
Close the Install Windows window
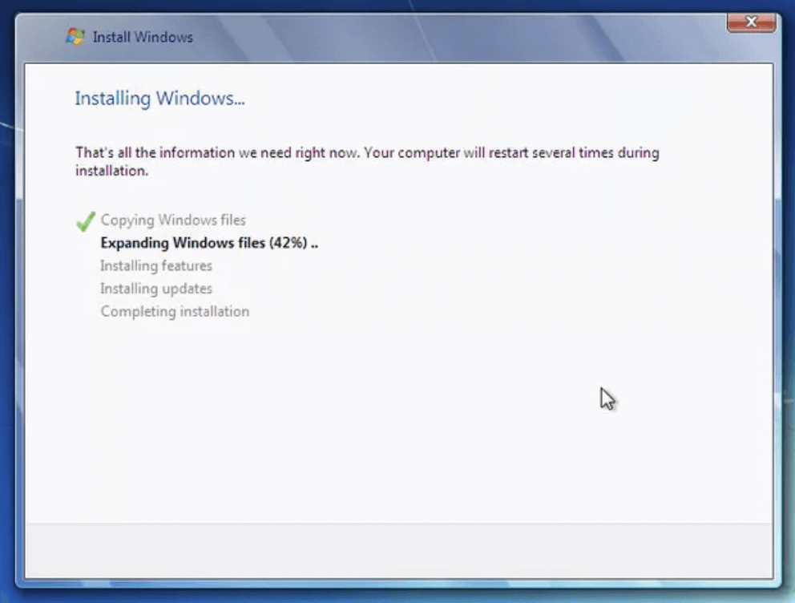pyautogui.click(x=750, y=22)
